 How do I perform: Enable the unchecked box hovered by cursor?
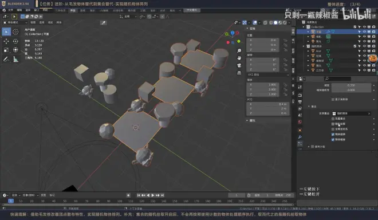333,124
